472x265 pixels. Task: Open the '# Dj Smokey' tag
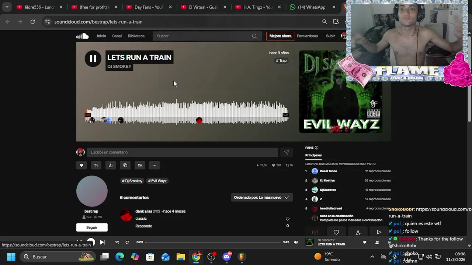point(132,181)
